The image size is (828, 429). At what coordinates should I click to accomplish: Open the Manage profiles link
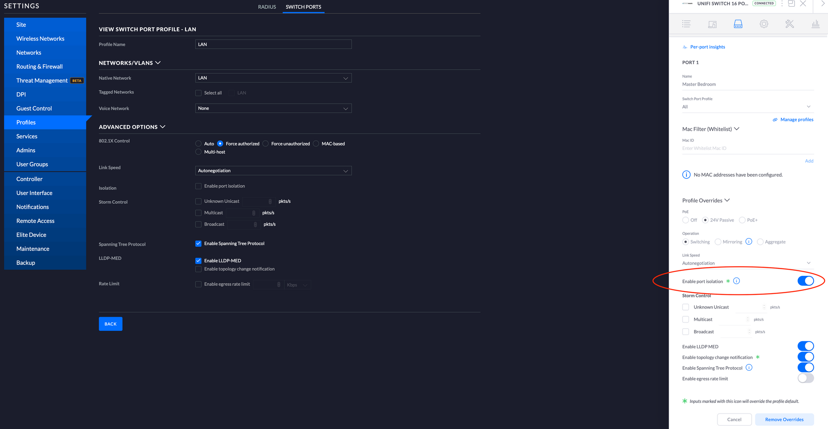[797, 120]
